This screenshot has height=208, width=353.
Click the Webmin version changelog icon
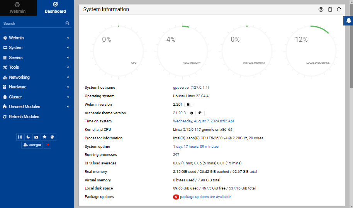tap(188, 105)
